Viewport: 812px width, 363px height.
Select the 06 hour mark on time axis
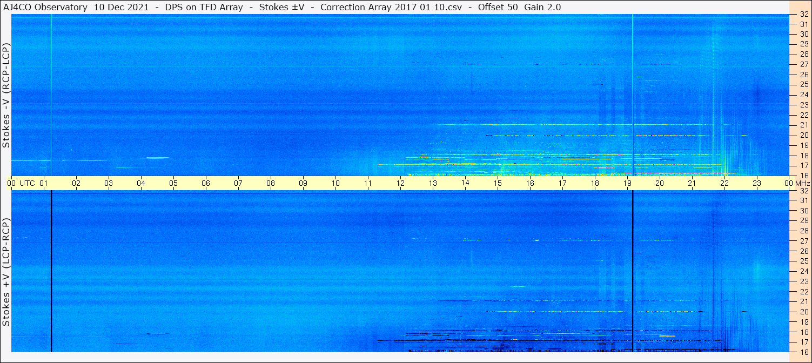(x=206, y=184)
